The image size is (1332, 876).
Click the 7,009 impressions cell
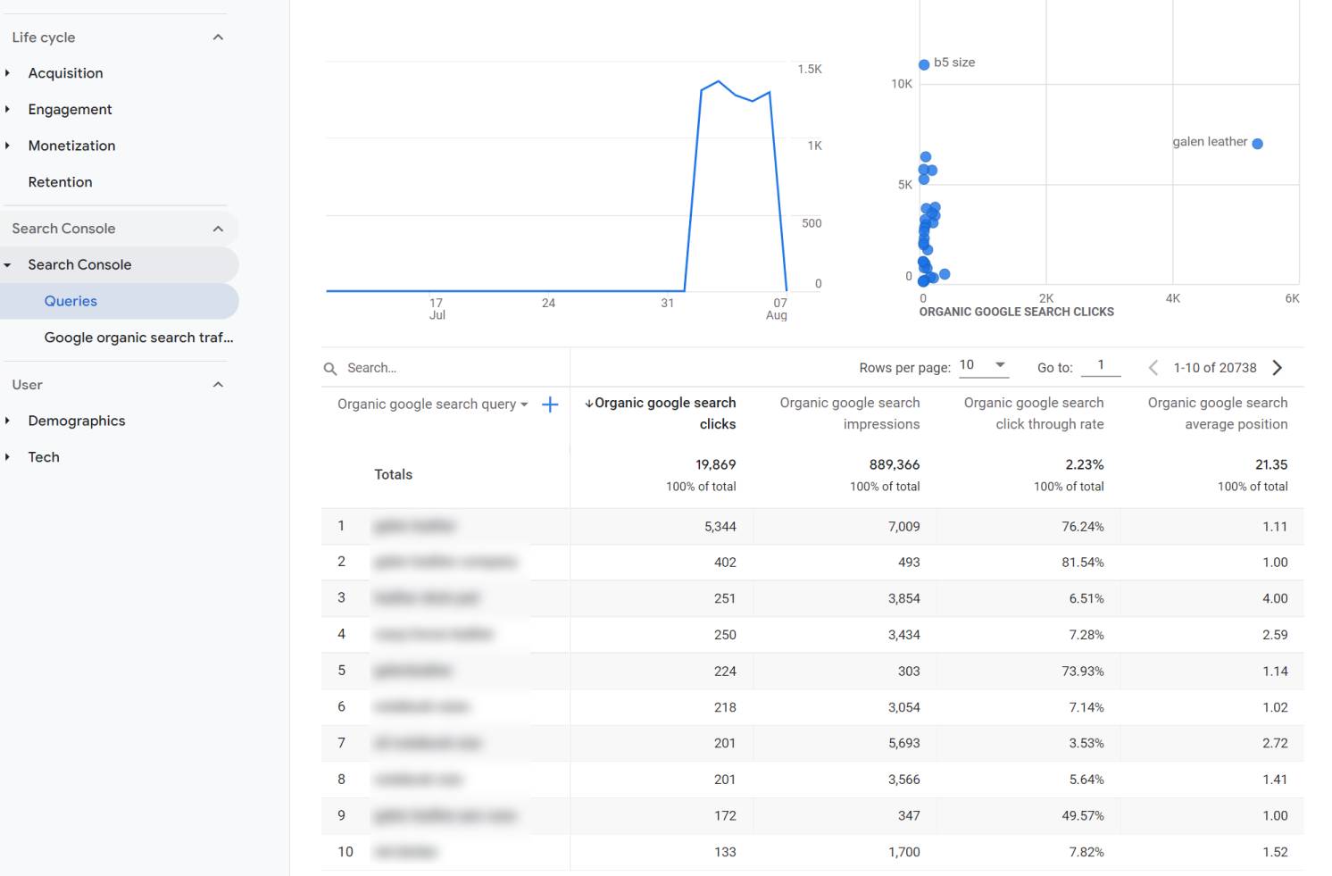point(903,527)
